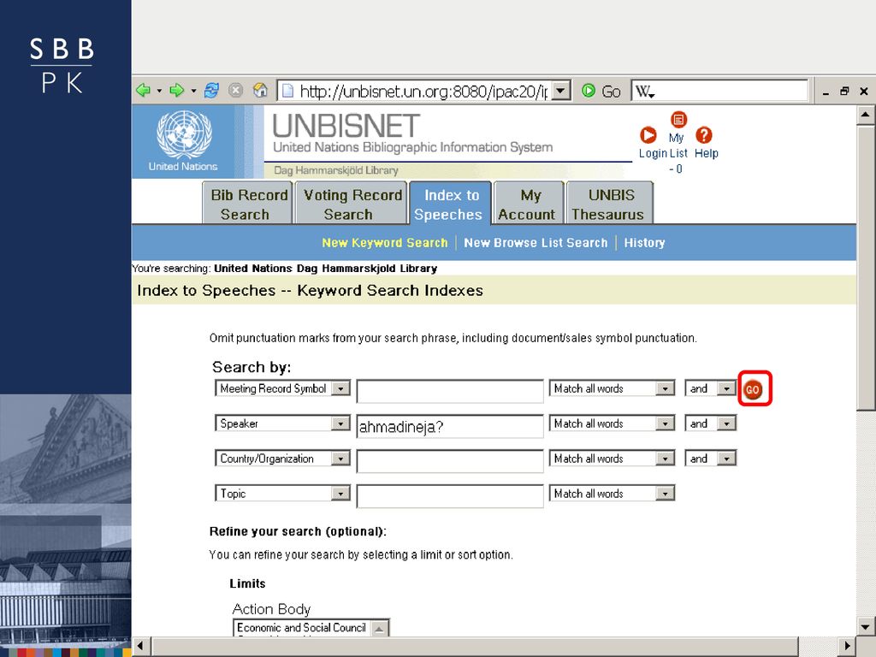
Task: Select Economic and Social Council in Action Body list
Action: coord(301,627)
